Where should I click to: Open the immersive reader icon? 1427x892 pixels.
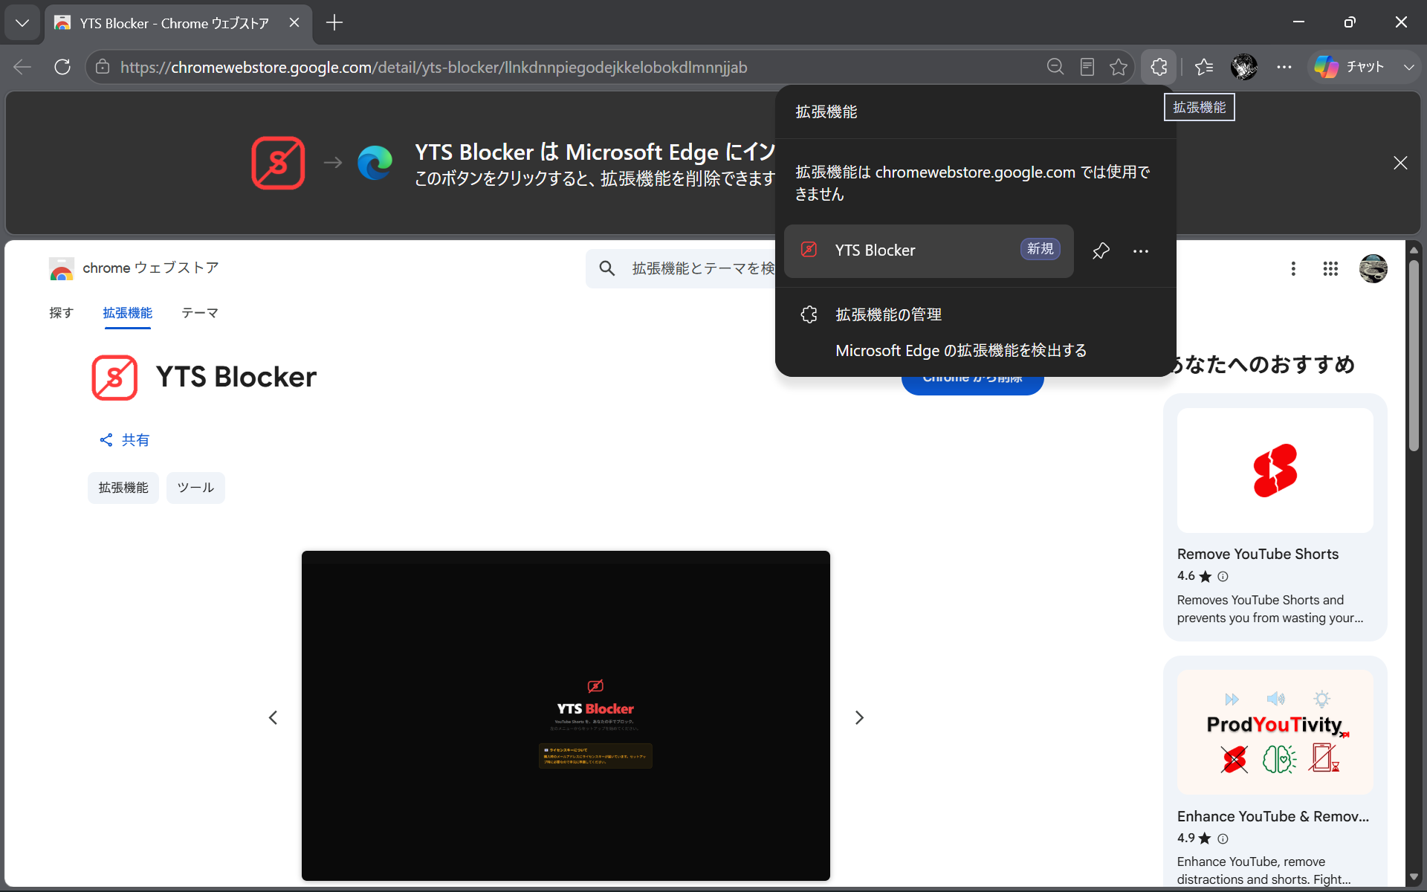(x=1087, y=67)
